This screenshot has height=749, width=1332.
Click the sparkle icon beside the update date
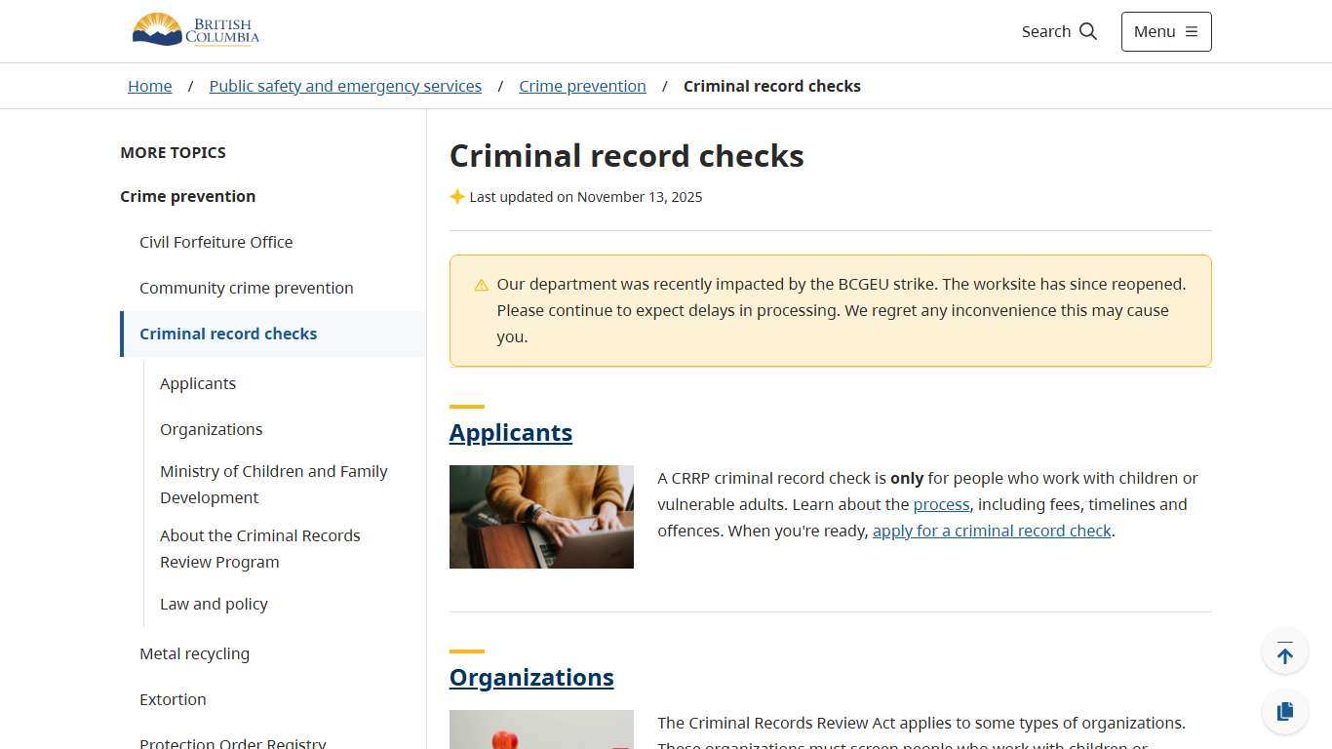tap(457, 196)
